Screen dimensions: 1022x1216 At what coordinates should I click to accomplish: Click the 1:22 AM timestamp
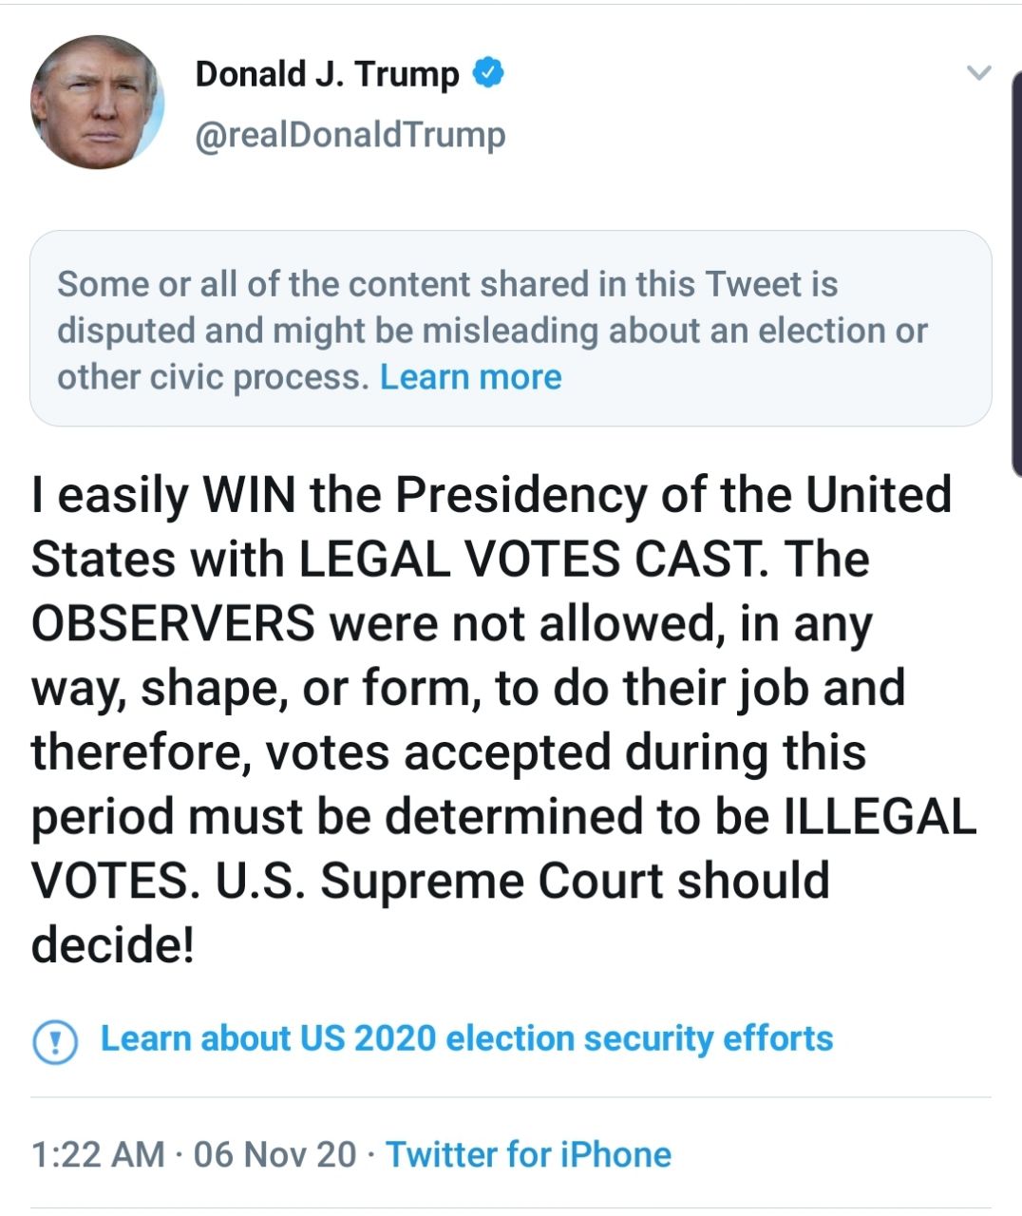98,1154
